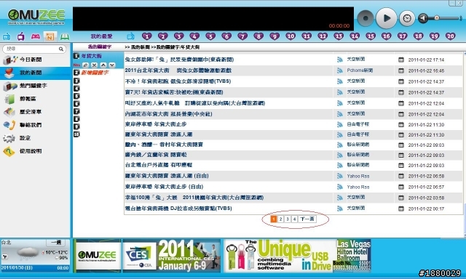Open the 內湖花市年貨大街 headline
Viewport: 466px width, 279px height.
(x=168, y=114)
